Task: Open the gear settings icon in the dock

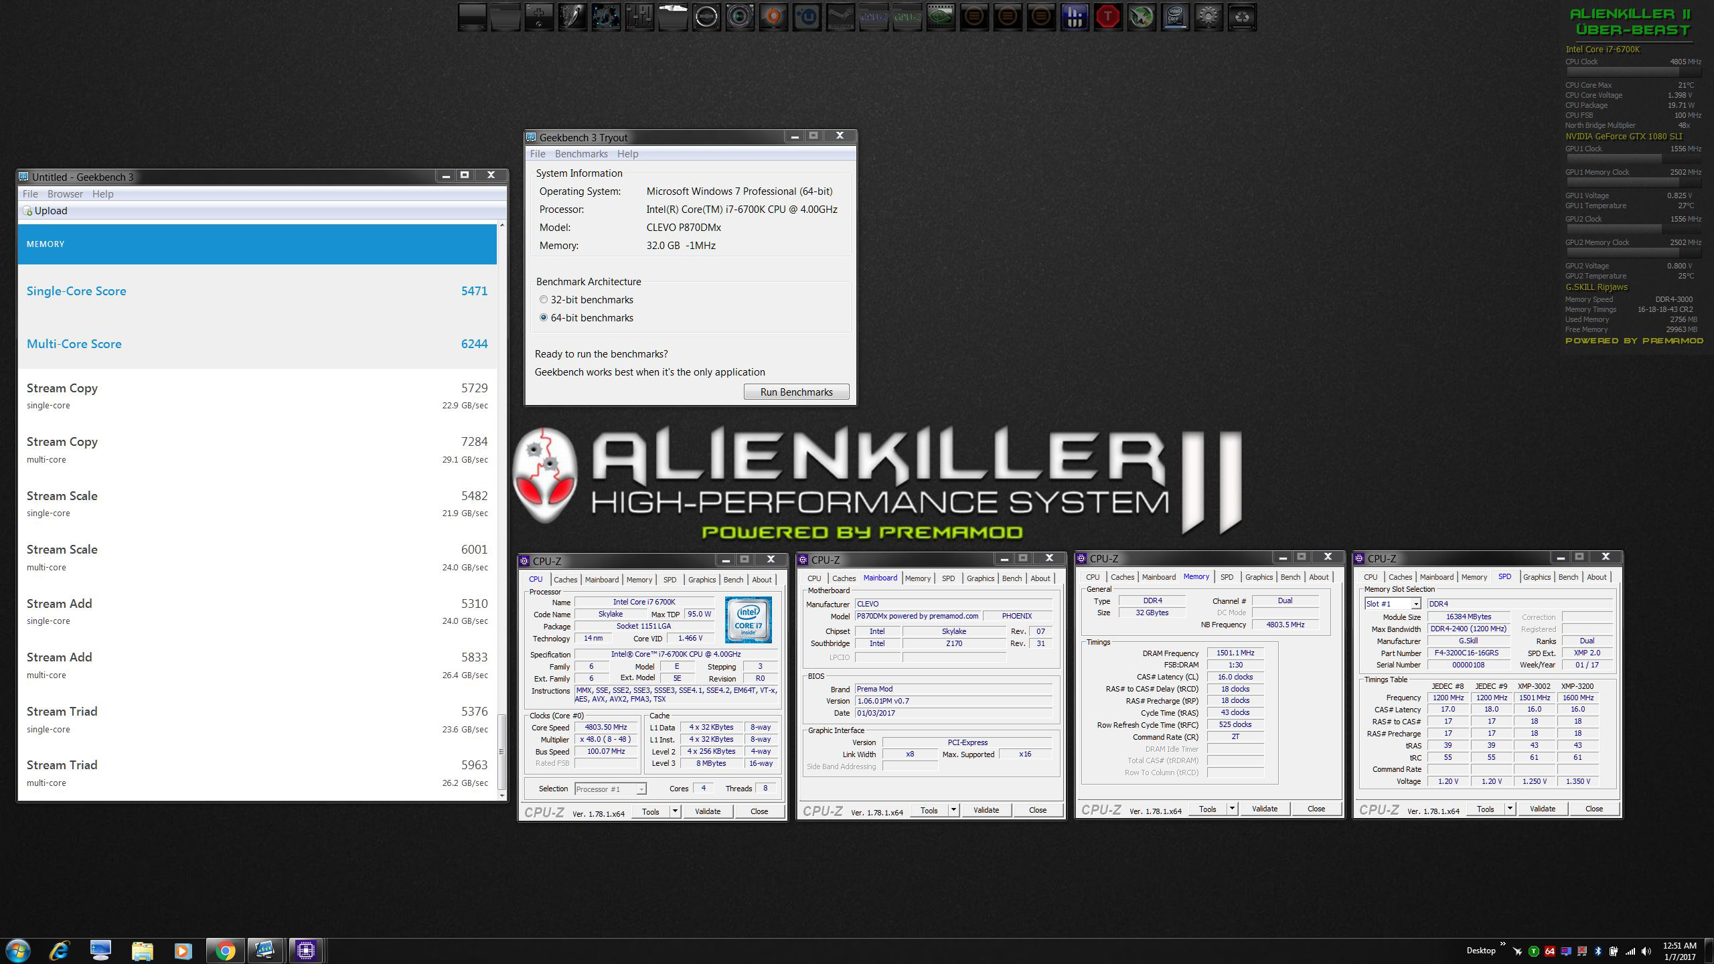Action: pos(1209,17)
